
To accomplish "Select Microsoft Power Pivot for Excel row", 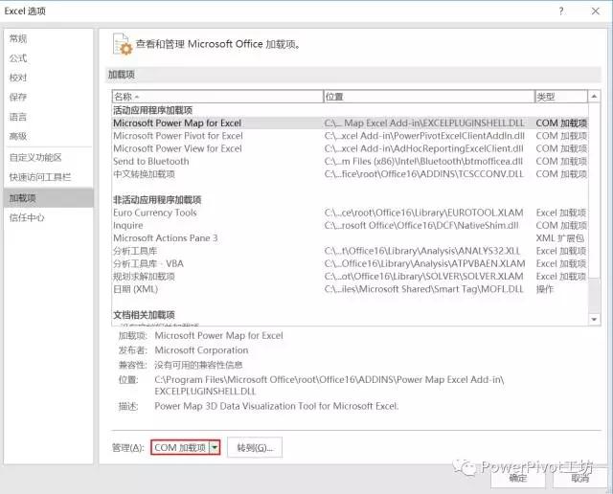I will [x=350, y=136].
